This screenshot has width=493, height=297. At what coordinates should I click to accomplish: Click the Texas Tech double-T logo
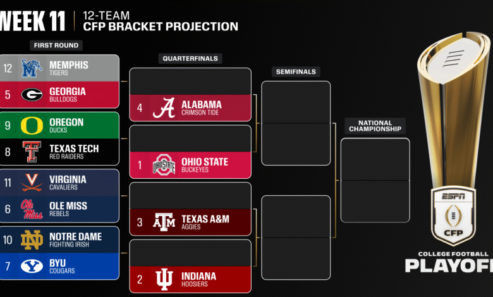tap(32, 152)
